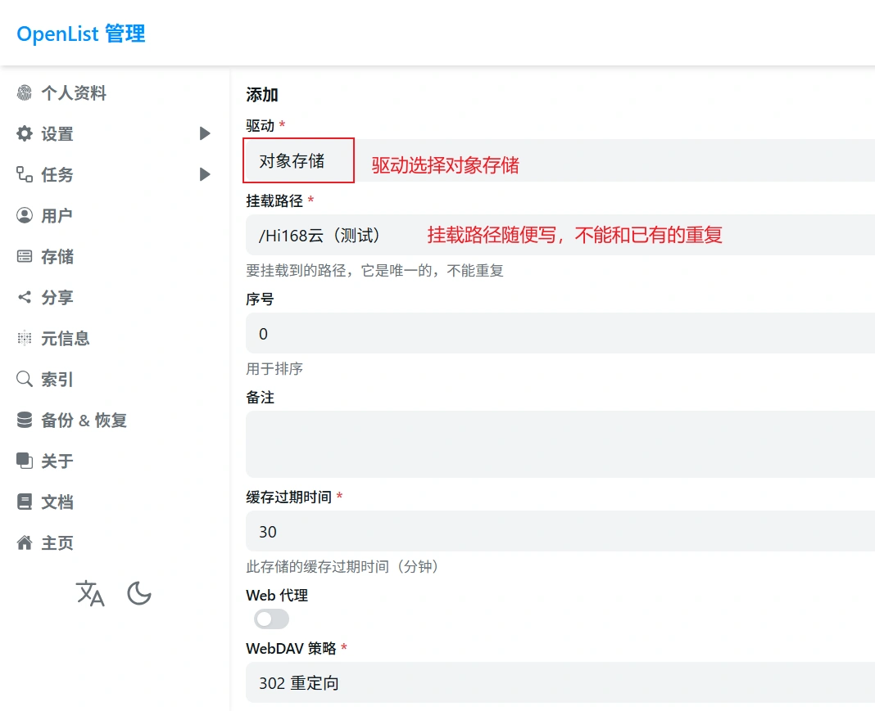This screenshot has height=711, width=875.
Task: Click the OpenList 管理 title link
Action: point(81,34)
